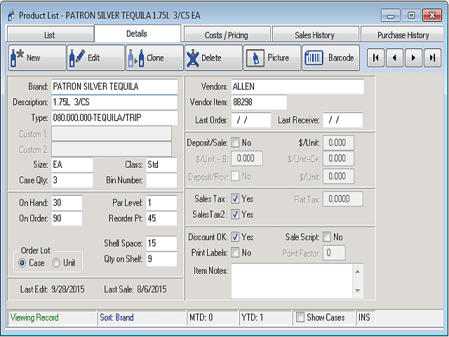Screen dimensions: 449x337
Task: Open the Picture button
Action: point(272,58)
